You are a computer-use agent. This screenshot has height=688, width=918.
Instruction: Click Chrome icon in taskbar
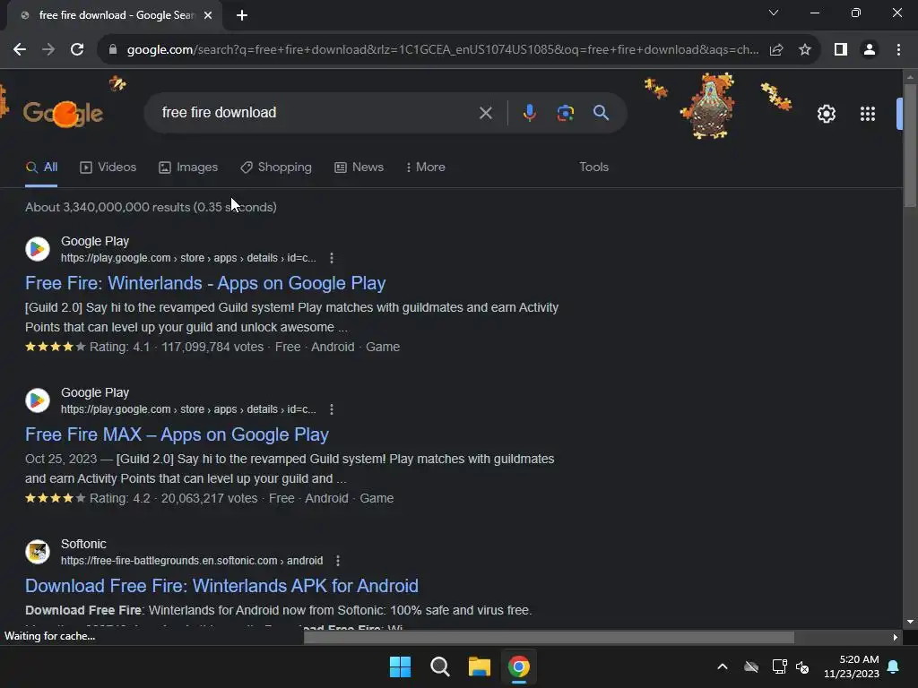pos(519,666)
